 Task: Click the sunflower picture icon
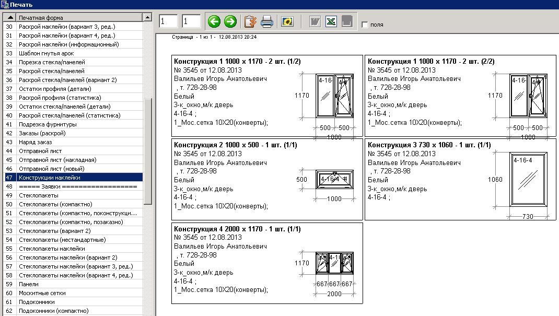(287, 22)
